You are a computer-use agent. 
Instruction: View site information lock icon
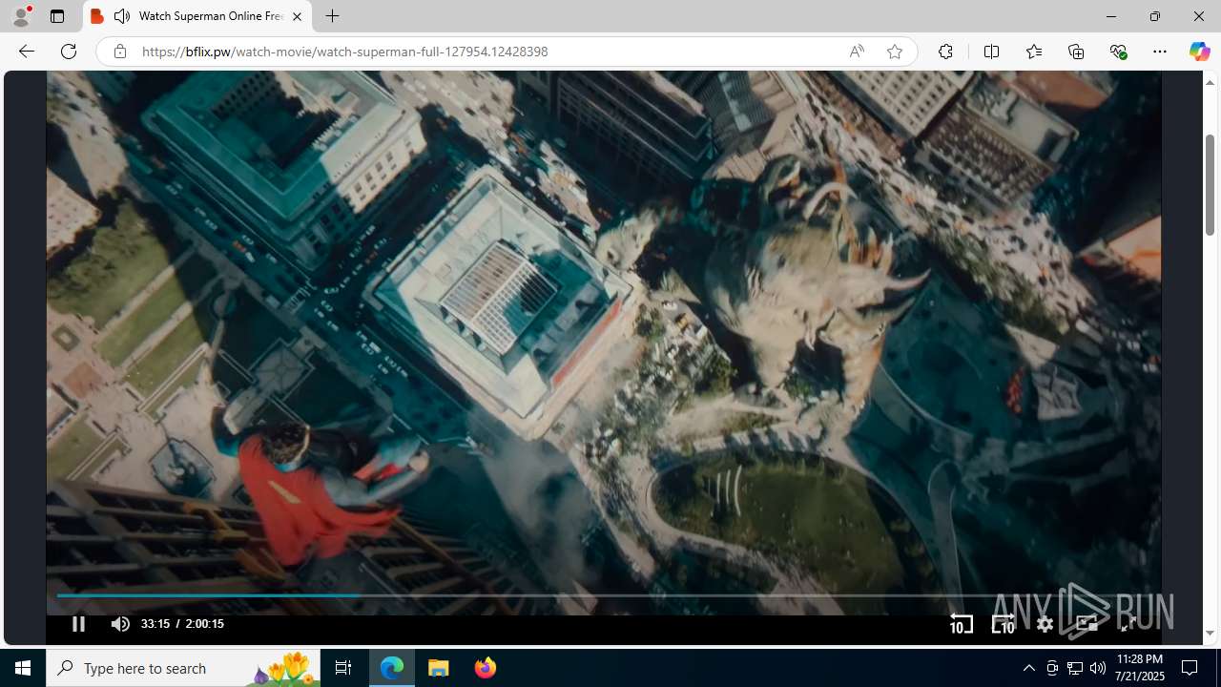click(119, 52)
